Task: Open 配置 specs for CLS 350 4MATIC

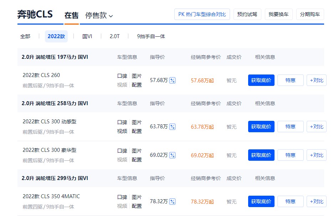Action: (x=137, y=206)
